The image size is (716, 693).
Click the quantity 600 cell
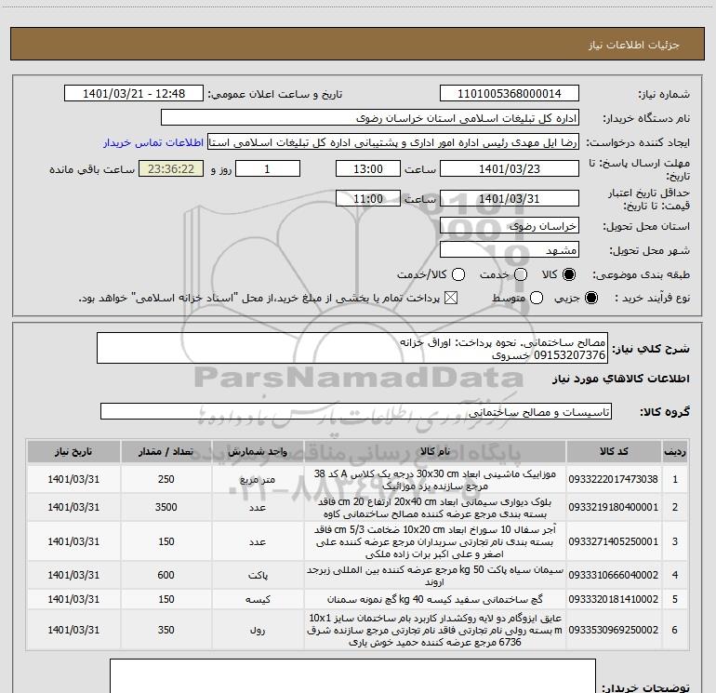[x=166, y=575]
